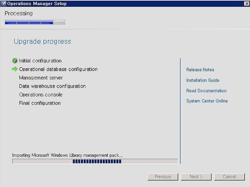The width and height of the screenshot is (250, 187).
Task: Click the green arrow beside Operational database configuration
Action: 15,69
